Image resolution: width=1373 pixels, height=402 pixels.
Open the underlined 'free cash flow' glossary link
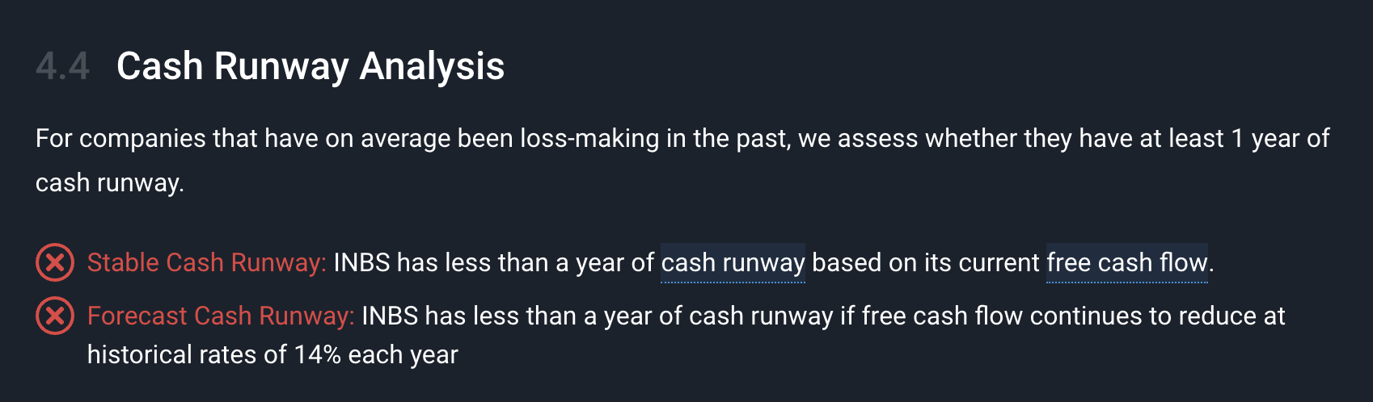tap(1127, 263)
